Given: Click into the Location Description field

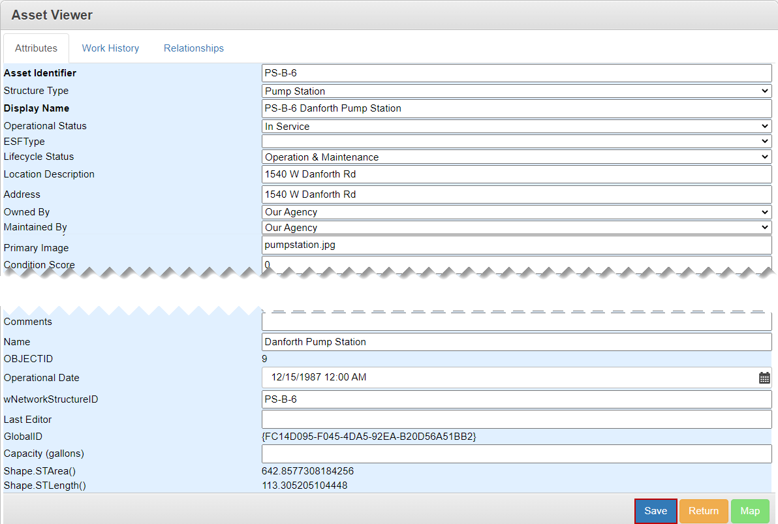Looking at the screenshot, I should click(516, 174).
